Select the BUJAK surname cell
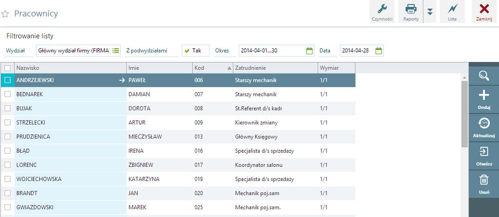499x217 pixels. click(70, 108)
